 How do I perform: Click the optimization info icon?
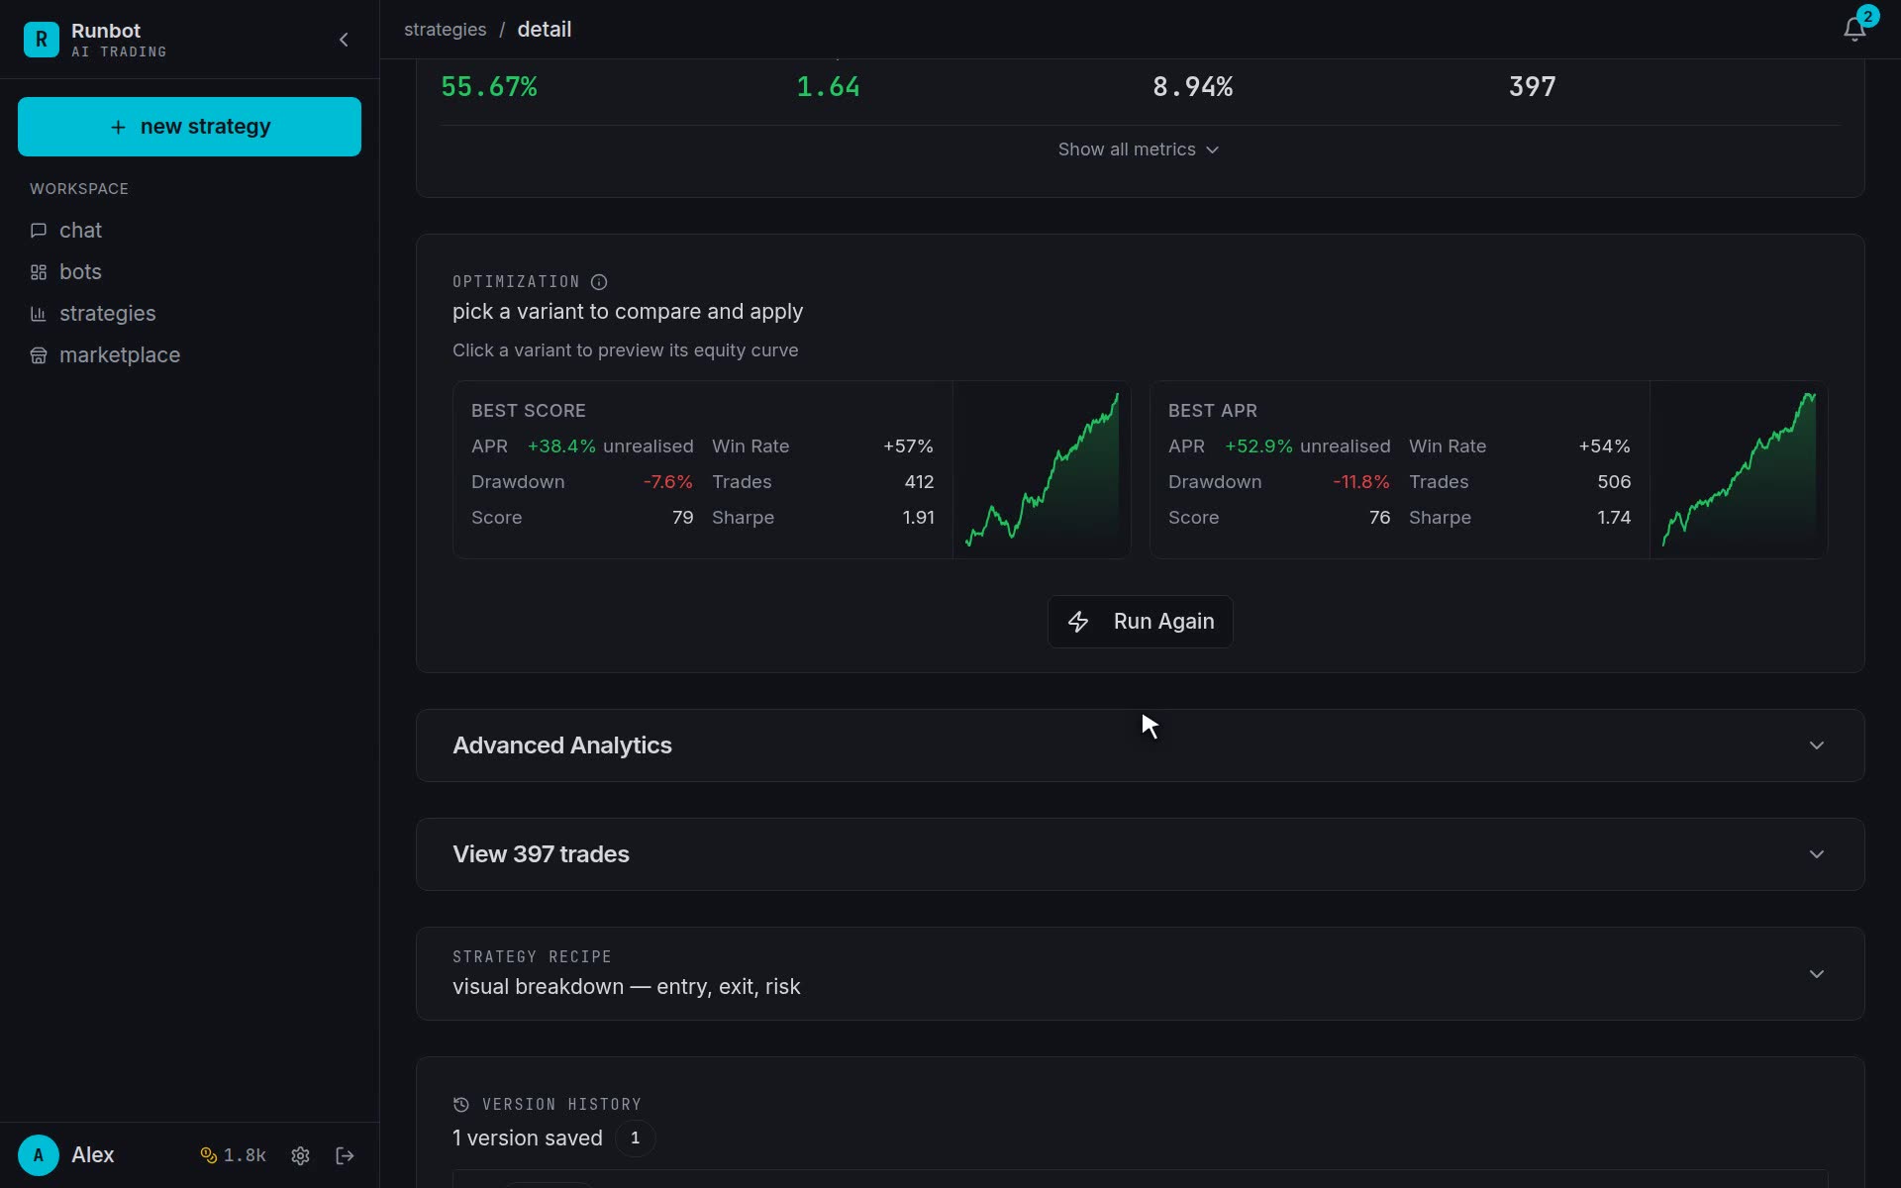599,282
